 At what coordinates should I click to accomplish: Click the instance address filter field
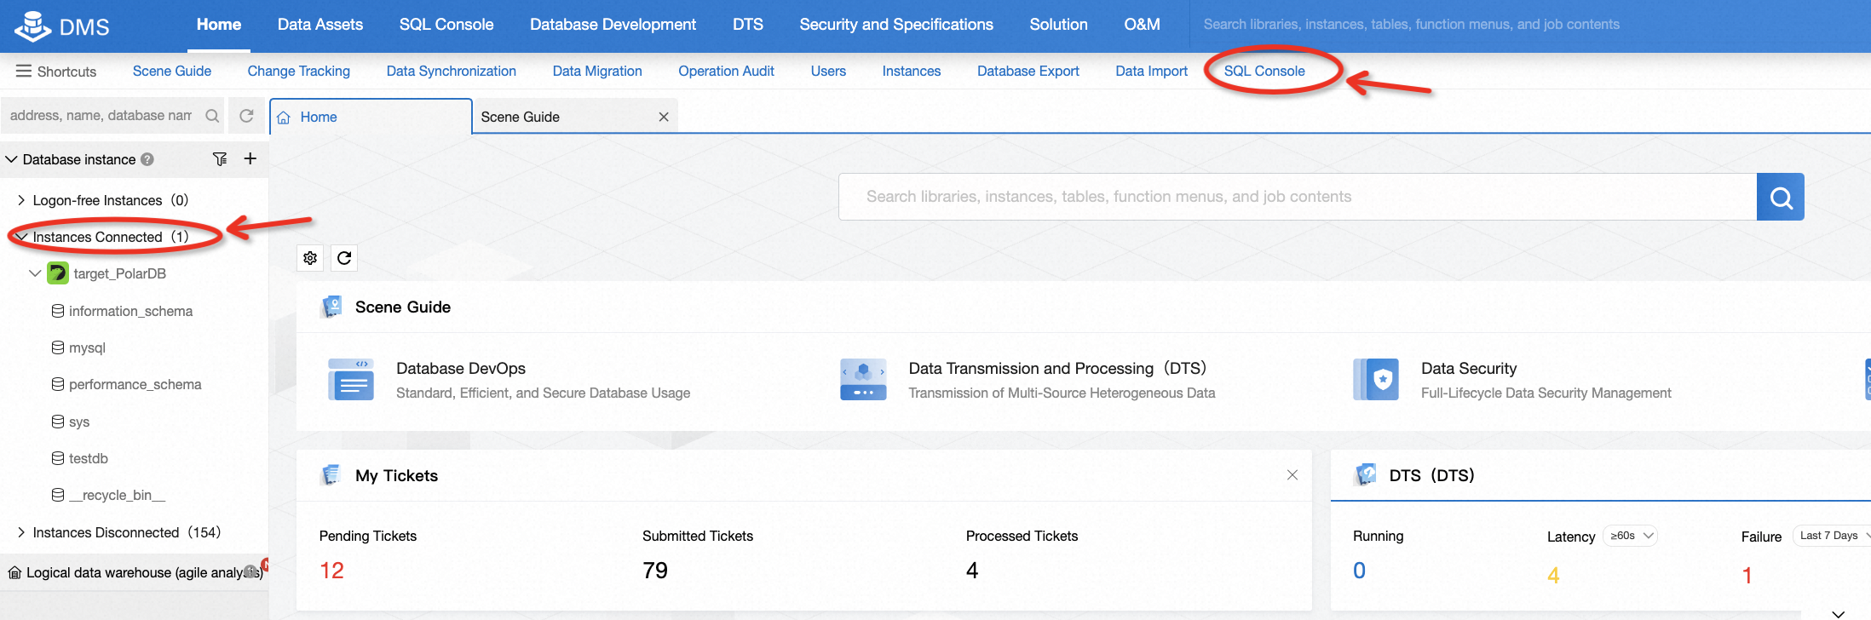click(x=101, y=116)
